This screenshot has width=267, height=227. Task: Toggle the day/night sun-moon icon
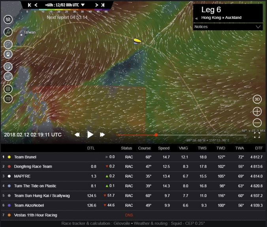tap(8, 67)
